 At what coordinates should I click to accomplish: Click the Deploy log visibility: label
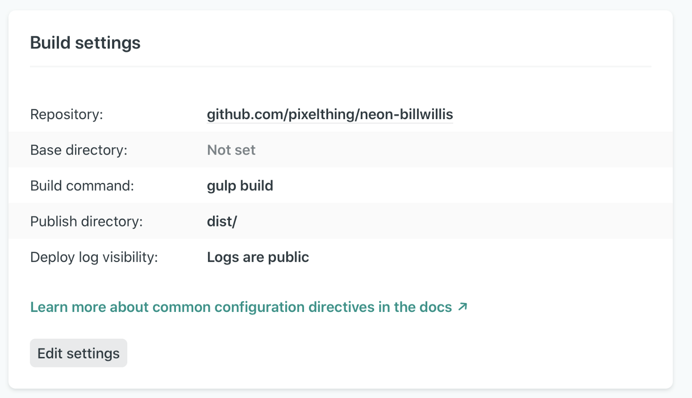pyautogui.click(x=94, y=257)
